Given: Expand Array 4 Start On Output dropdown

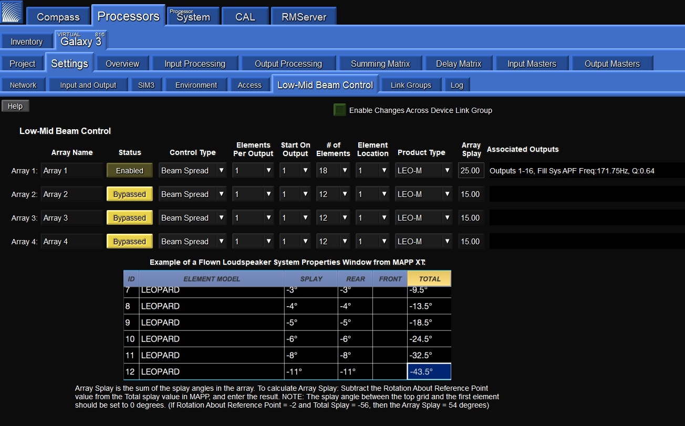Looking at the screenshot, I should [x=295, y=242].
